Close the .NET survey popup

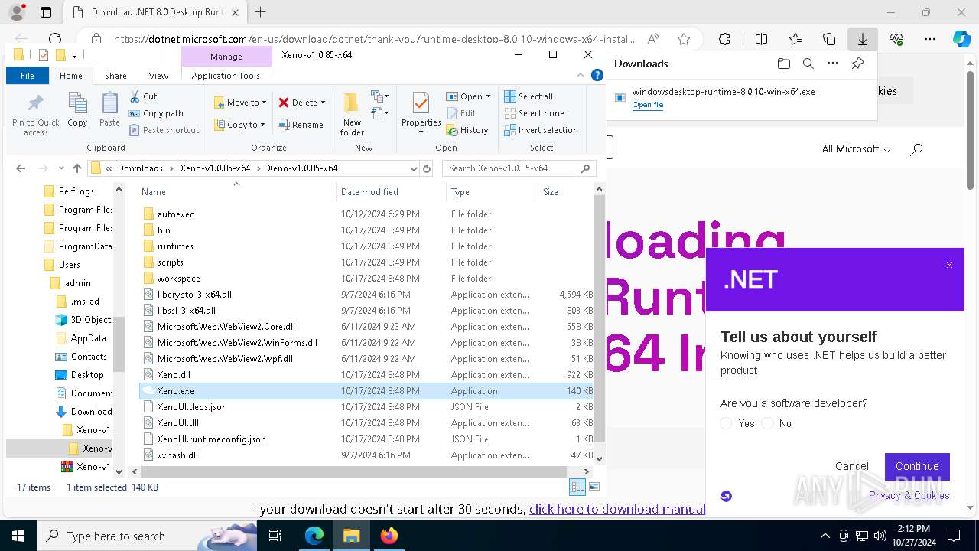point(949,265)
